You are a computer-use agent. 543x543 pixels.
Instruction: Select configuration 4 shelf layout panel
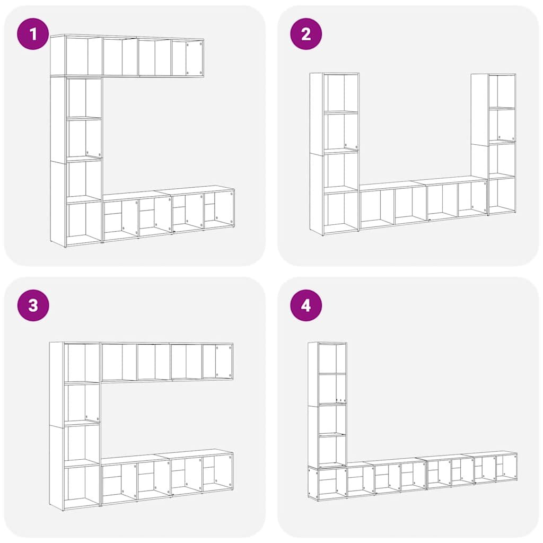click(408, 407)
